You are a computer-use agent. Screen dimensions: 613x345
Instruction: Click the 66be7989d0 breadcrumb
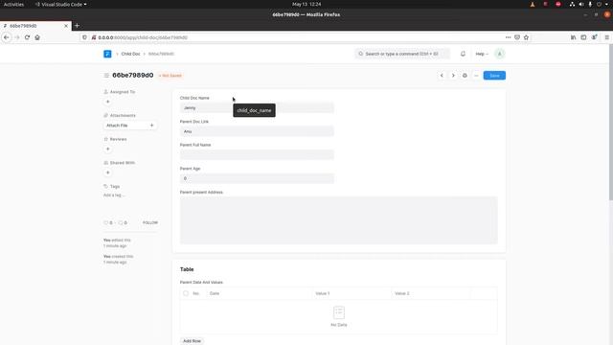[161, 54]
